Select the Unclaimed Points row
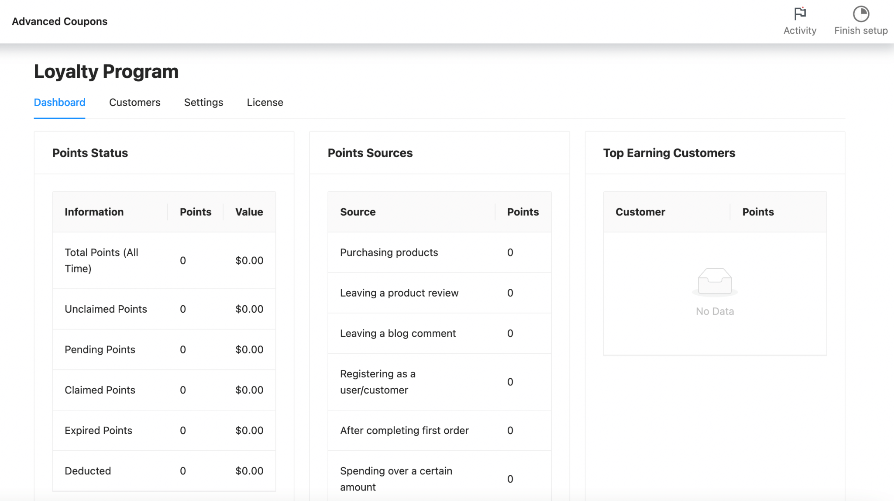 pos(106,309)
